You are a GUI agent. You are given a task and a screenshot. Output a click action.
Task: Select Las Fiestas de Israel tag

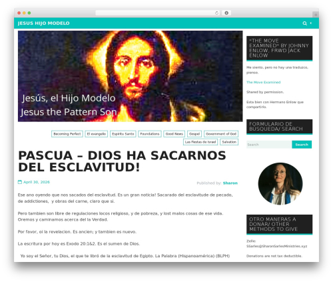point(200,142)
